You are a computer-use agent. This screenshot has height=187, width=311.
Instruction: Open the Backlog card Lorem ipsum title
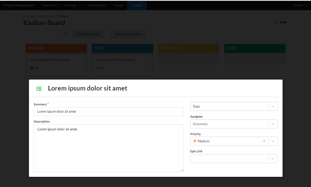pos(49,59)
